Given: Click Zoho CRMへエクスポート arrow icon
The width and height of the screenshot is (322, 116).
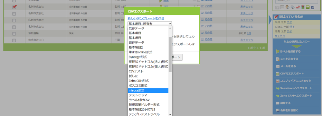Looking at the screenshot, I should pyautogui.click(x=278, y=96).
